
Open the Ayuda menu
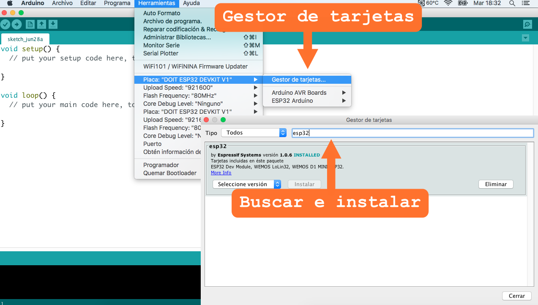pyautogui.click(x=191, y=3)
